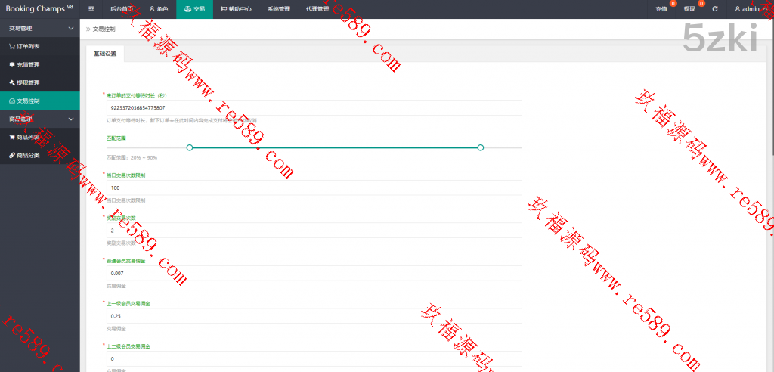Select the 交易 top menu

tap(194, 9)
